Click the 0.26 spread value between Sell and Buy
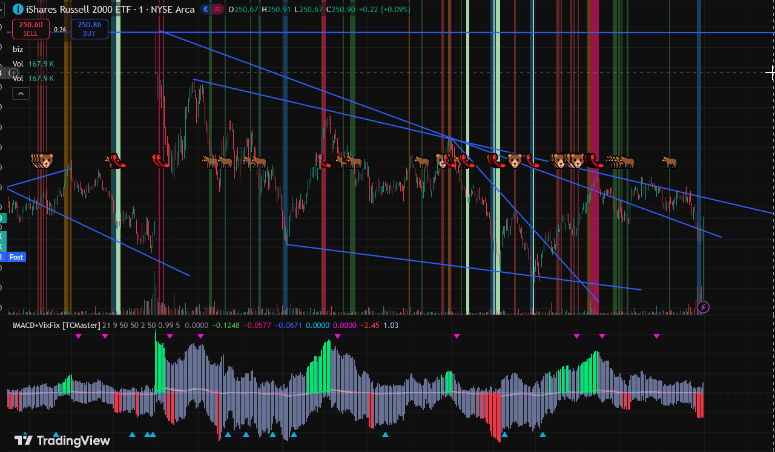 point(60,29)
